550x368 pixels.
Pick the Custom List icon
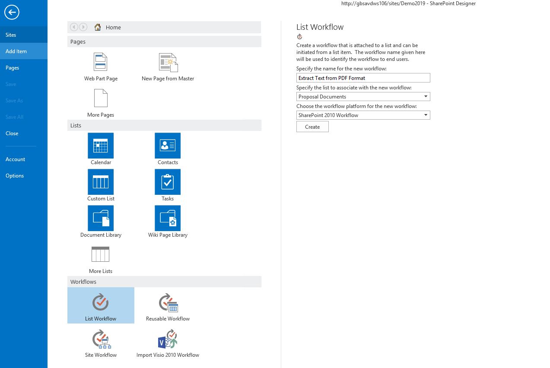(101, 182)
